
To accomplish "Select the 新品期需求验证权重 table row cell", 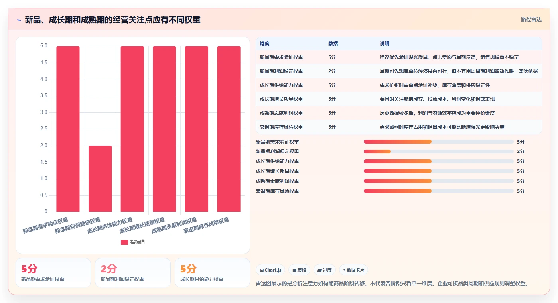I will (281, 57).
